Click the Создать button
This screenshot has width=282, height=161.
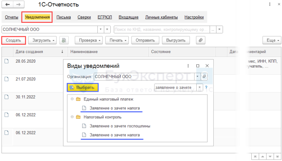(x=13, y=40)
